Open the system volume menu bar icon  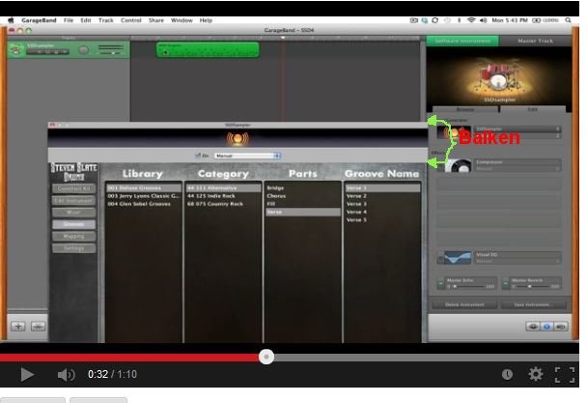point(484,20)
